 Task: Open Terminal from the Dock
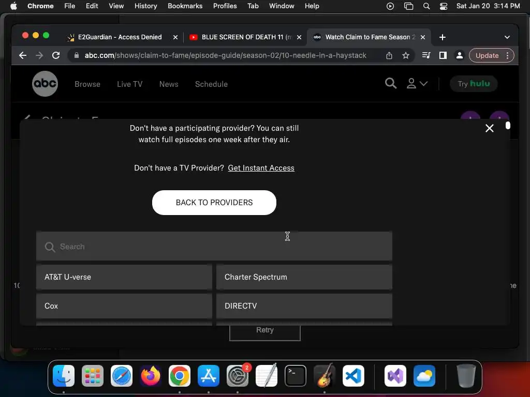pyautogui.click(x=296, y=375)
